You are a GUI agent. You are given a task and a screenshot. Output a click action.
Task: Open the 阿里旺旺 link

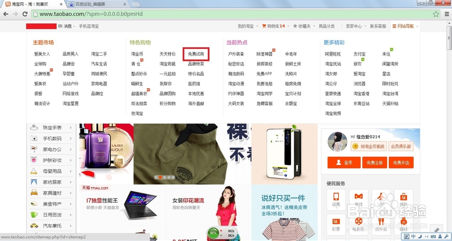tap(333, 54)
